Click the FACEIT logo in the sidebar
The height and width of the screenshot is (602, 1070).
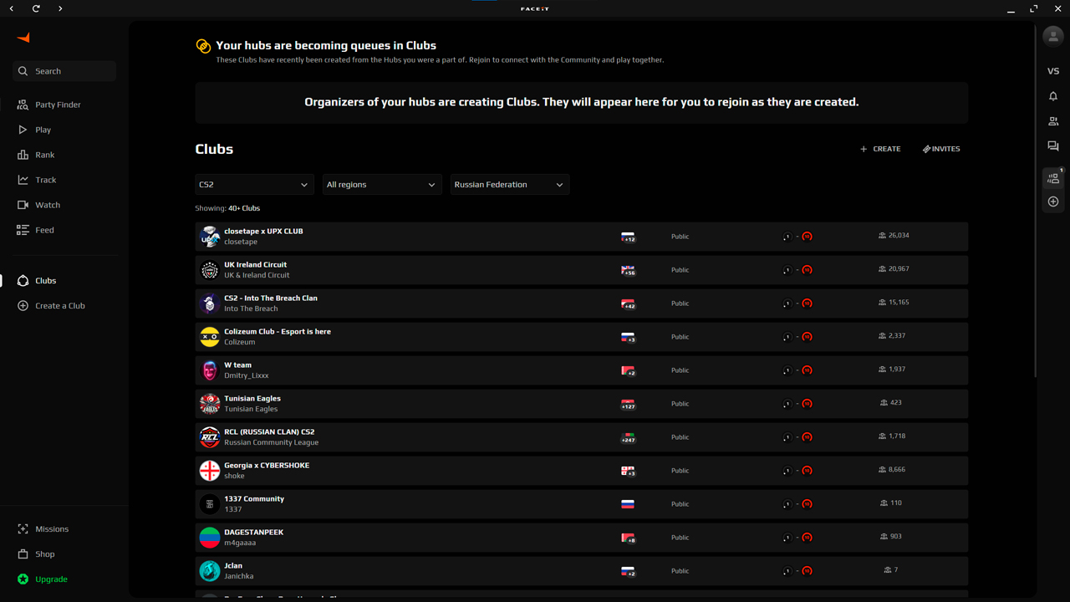click(x=23, y=37)
